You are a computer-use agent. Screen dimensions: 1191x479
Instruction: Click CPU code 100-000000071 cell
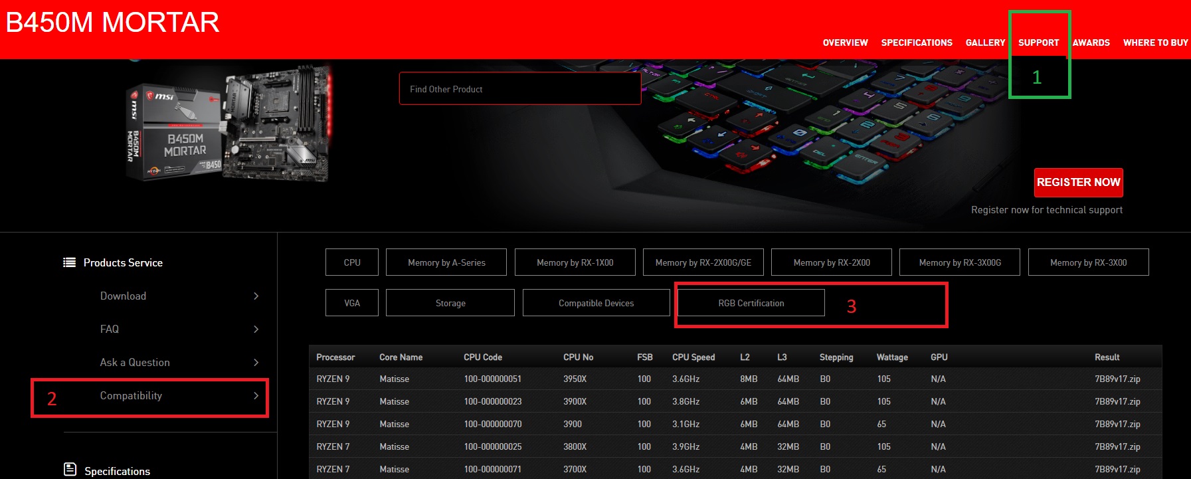coord(493,470)
